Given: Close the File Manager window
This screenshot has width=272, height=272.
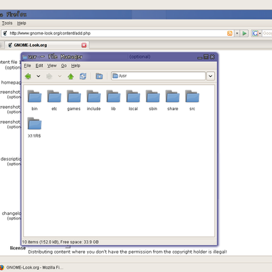Looking at the screenshot, I should pyautogui.click(x=212, y=56).
